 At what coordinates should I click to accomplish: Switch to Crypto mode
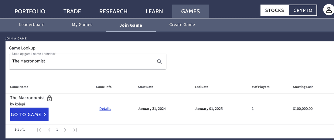[x=303, y=10]
